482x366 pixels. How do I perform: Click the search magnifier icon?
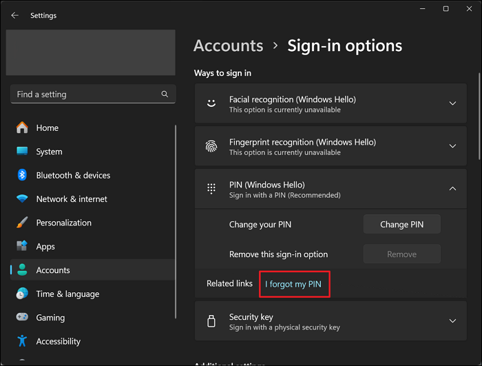(x=165, y=94)
